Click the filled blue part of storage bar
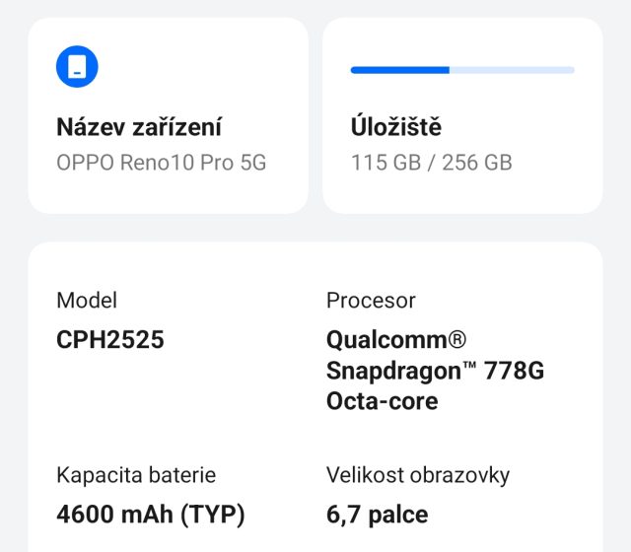The height and width of the screenshot is (552, 631). click(399, 70)
